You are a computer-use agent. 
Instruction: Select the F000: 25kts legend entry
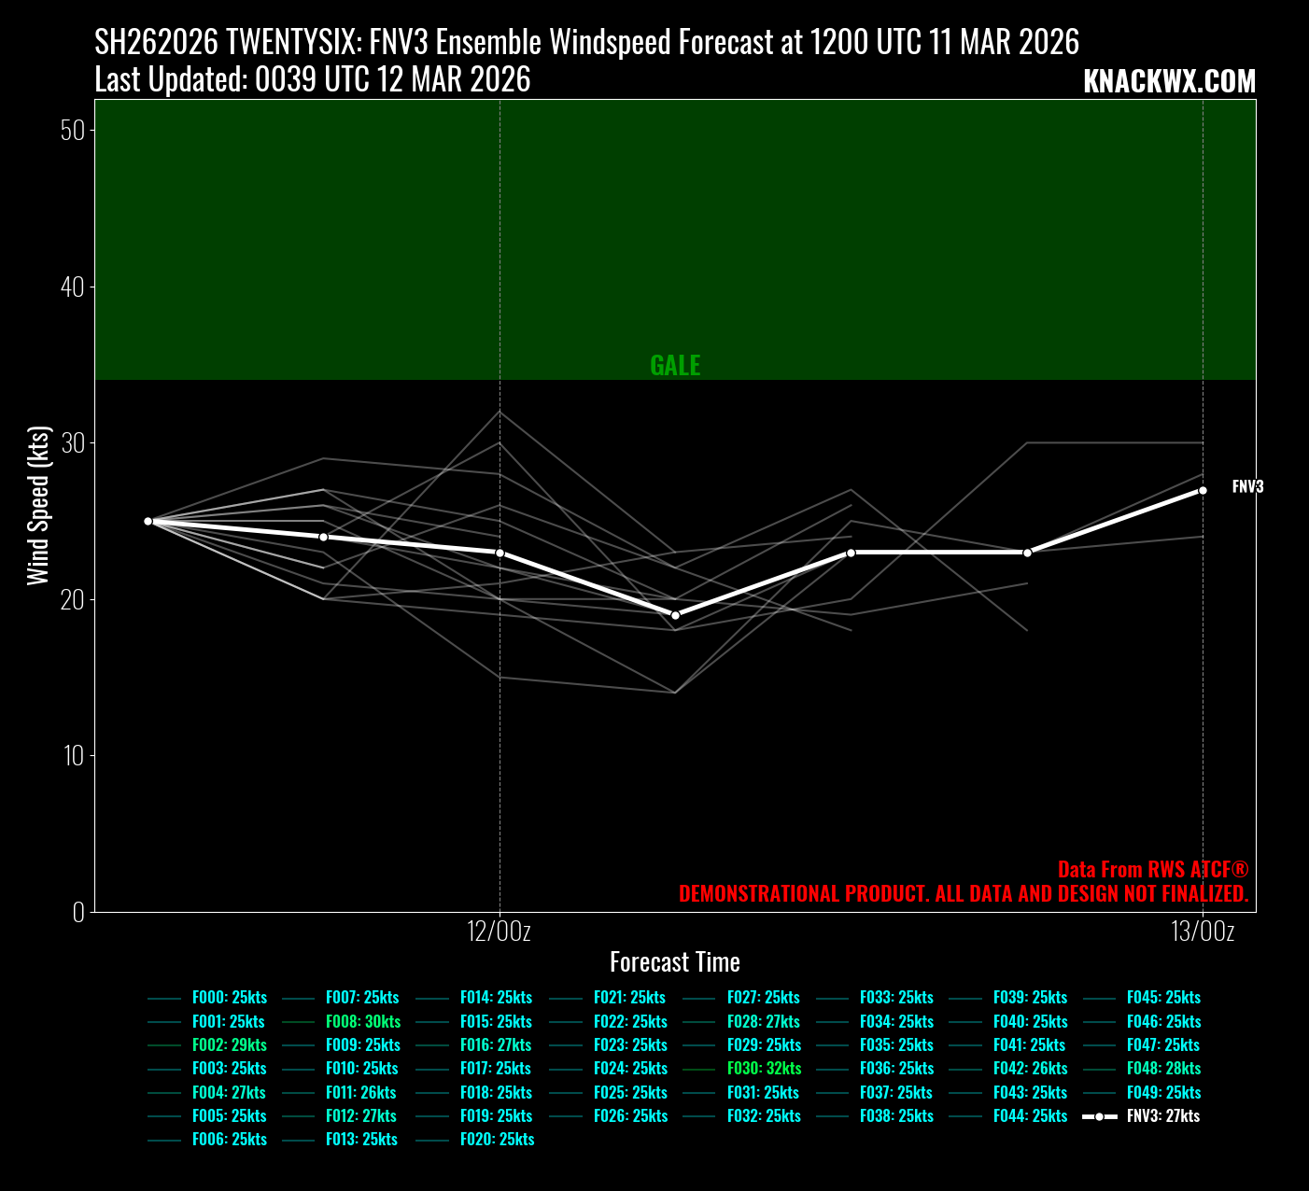[229, 998]
